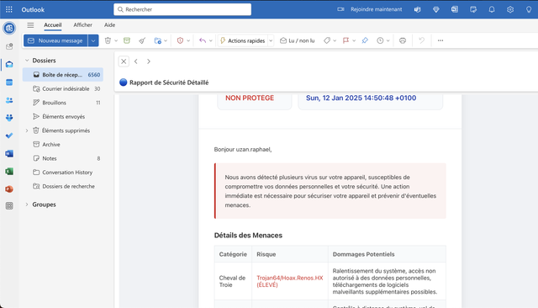The image size is (538, 308).
Task: Click in the Rechercher search box
Action: click(182, 9)
